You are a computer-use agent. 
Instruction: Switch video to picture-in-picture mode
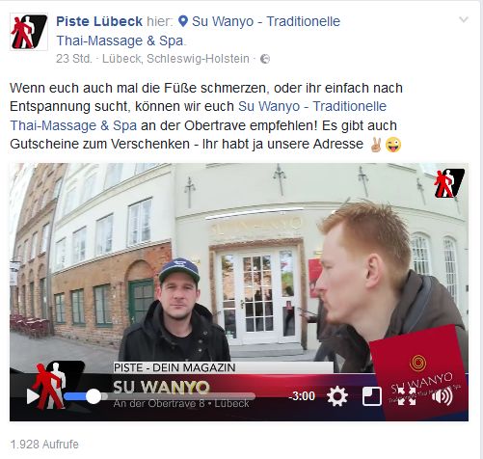[372, 396]
